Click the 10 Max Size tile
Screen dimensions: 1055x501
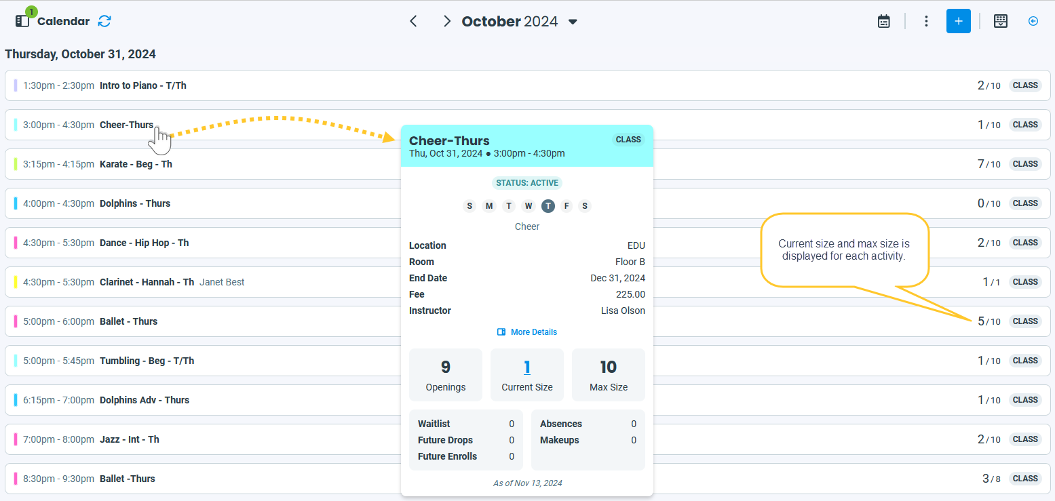coord(609,375)
